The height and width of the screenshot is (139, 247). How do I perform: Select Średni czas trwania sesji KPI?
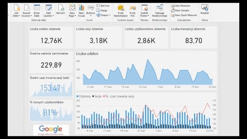click(51, 86)
